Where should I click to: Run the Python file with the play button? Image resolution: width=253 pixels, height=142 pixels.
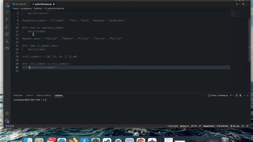click(x=237, y=4)
